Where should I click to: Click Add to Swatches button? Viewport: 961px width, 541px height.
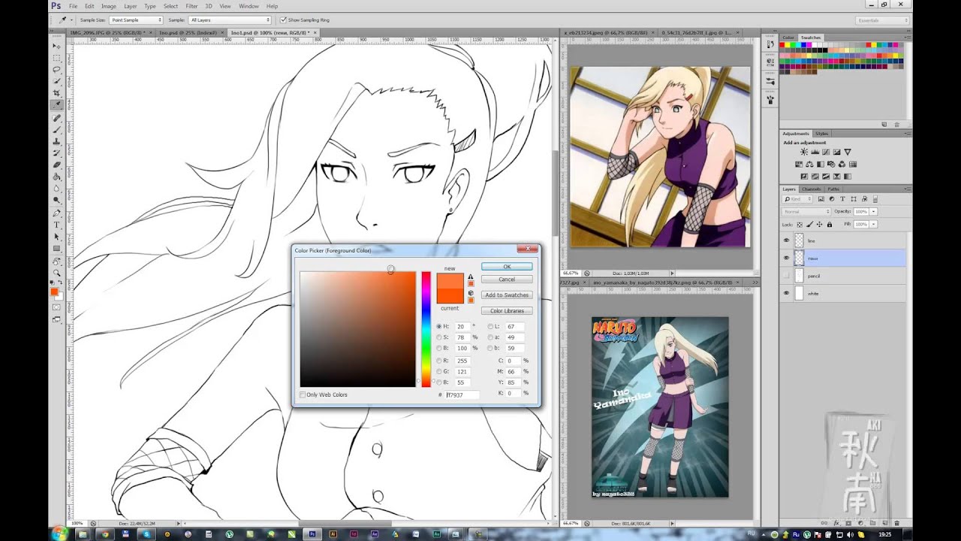(x=507, y=295)
